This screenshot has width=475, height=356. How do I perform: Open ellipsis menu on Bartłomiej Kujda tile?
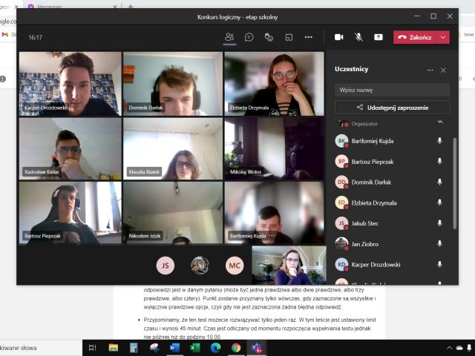[272, 236]
